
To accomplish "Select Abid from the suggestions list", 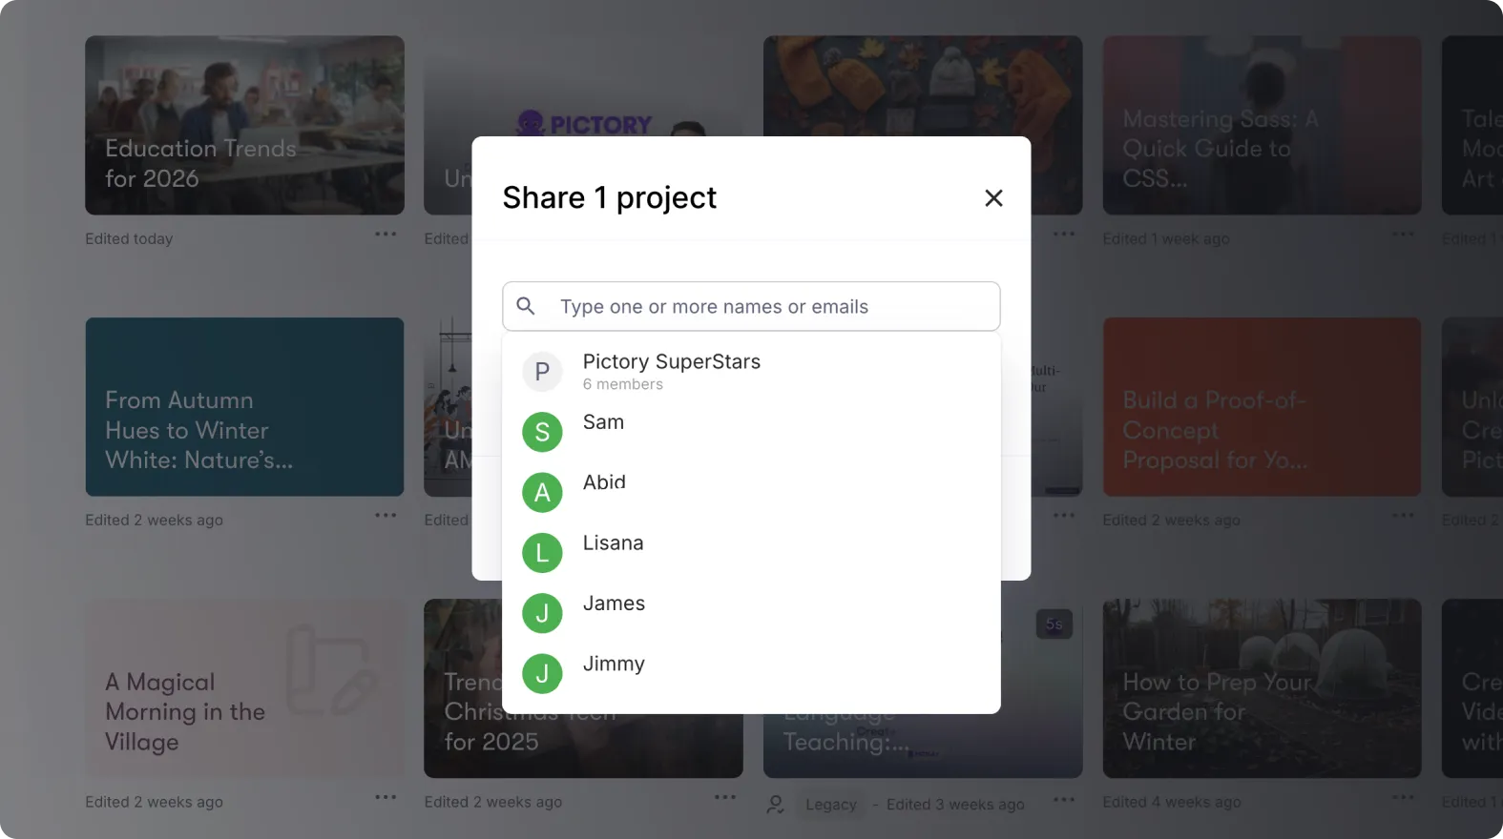I will 751,492.
